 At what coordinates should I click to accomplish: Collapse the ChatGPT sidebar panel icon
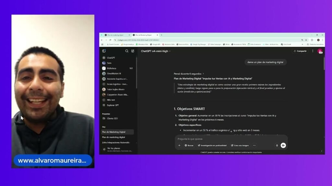[x=104, y=51]
